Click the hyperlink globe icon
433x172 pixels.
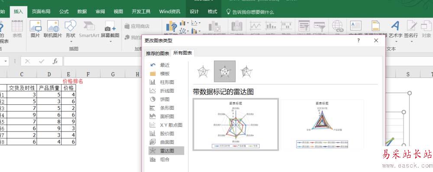tap(337, 26)
